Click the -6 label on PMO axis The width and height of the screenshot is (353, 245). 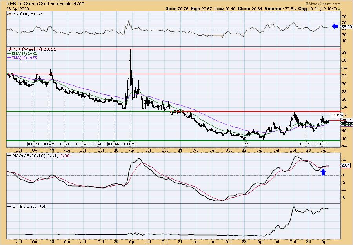(x=344, y=197)
